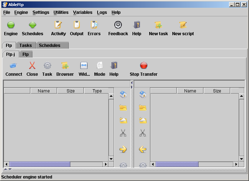Open the Settings menu
The height and width of the screenshot is (181, 249).
click(x=41, y=12)
